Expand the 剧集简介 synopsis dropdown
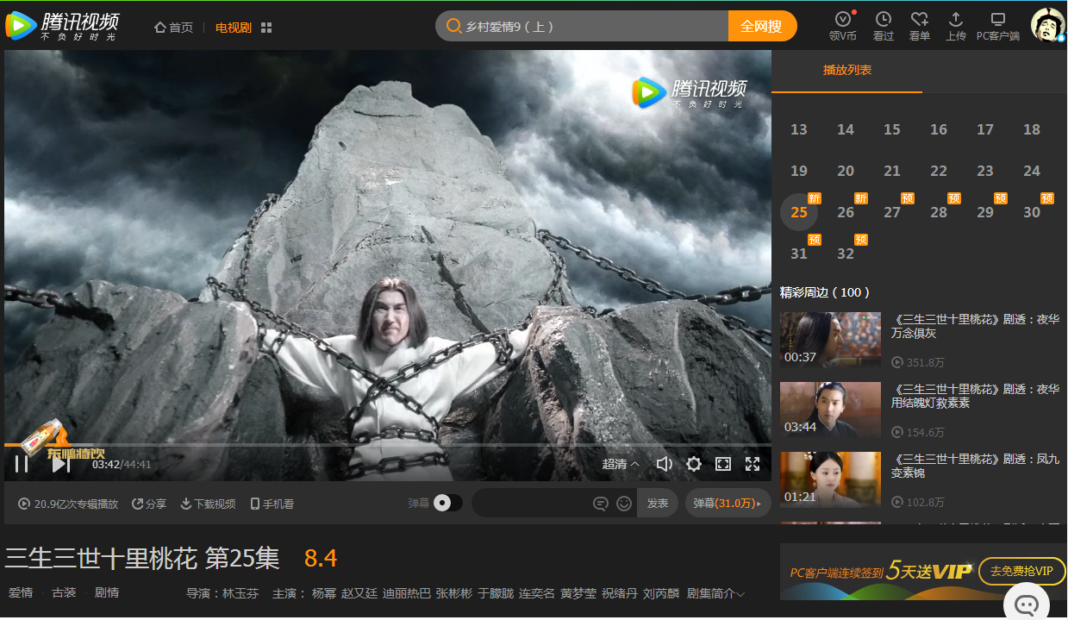This screenshot has width=1068, height=620. pos(715,593)
